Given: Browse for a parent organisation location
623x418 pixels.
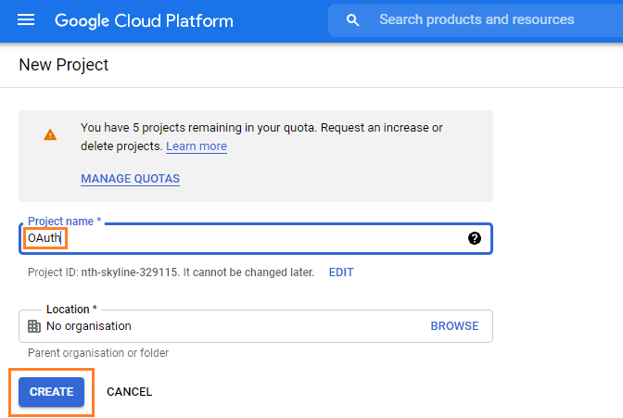Looking at the screenshot, I should [x=454, y=326].
